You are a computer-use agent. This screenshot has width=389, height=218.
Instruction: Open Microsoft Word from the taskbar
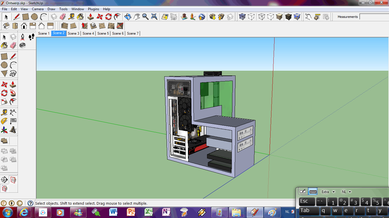click(113, 212)
